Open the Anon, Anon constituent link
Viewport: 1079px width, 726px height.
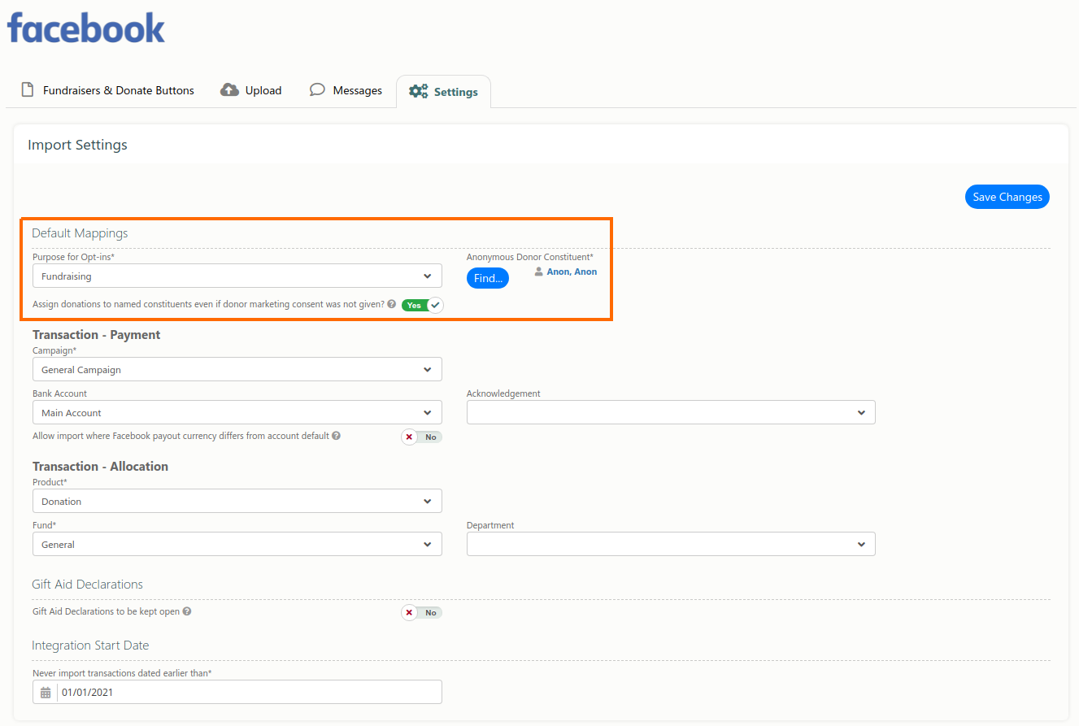(572, 272)
